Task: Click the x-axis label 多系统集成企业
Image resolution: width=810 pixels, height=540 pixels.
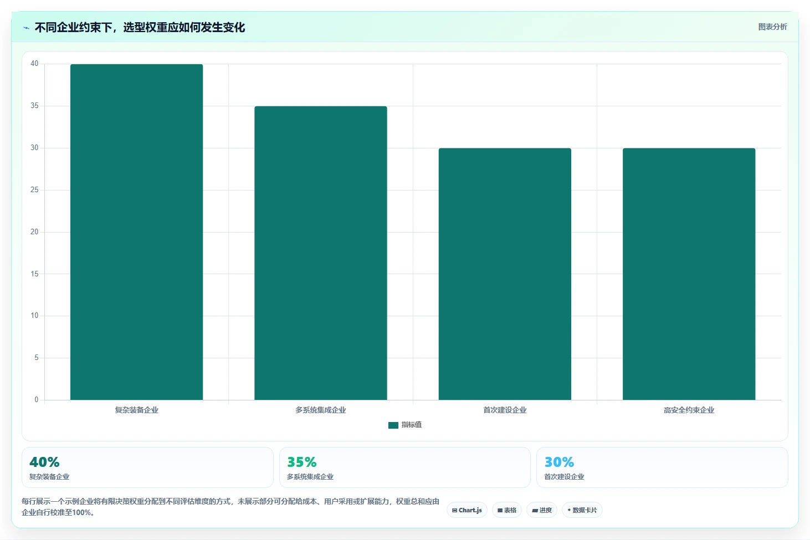Action: click(x=321, y=410)
